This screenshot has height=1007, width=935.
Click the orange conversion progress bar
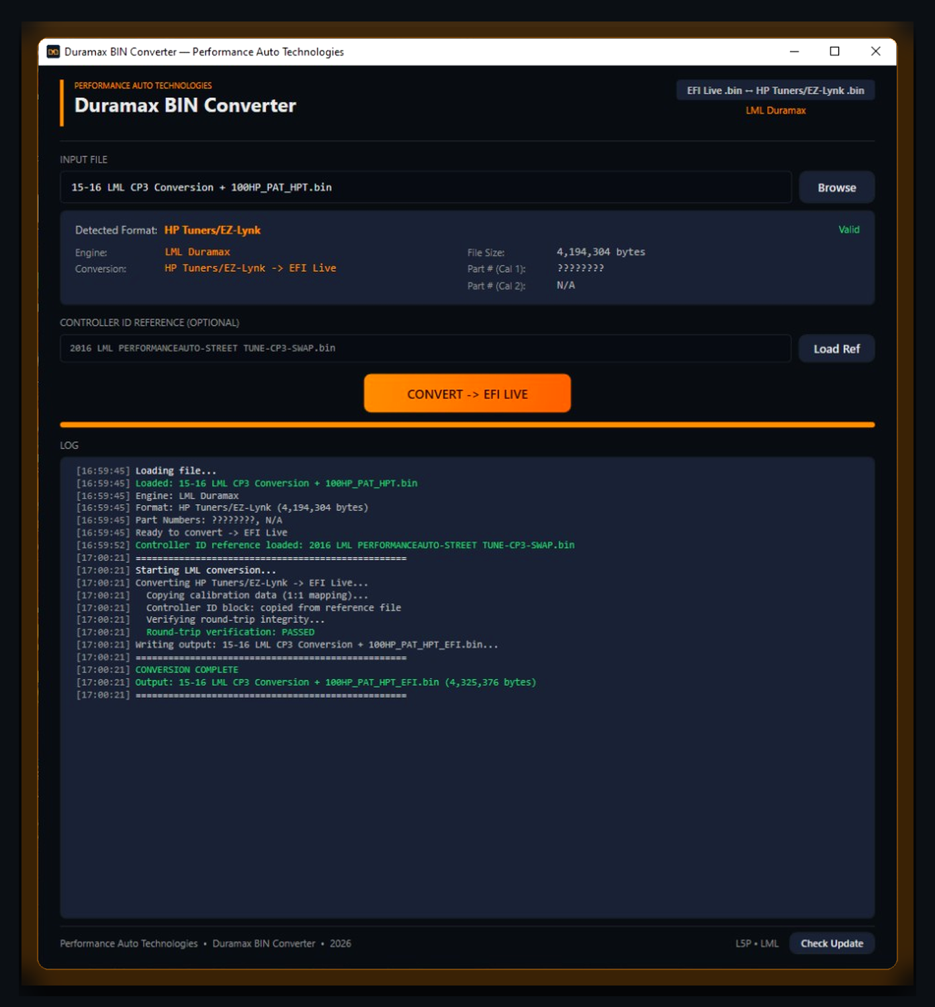coord(467,425)
